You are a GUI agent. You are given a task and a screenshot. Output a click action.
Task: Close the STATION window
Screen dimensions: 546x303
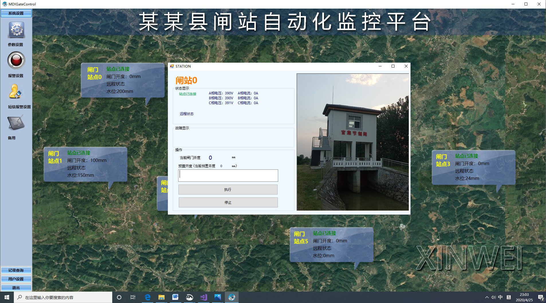[406, 66]
